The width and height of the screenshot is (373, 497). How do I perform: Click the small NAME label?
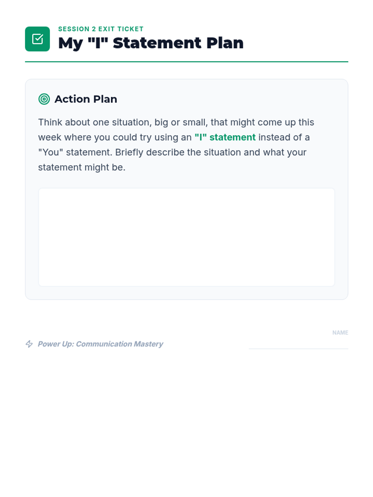(x=340, y=333)
